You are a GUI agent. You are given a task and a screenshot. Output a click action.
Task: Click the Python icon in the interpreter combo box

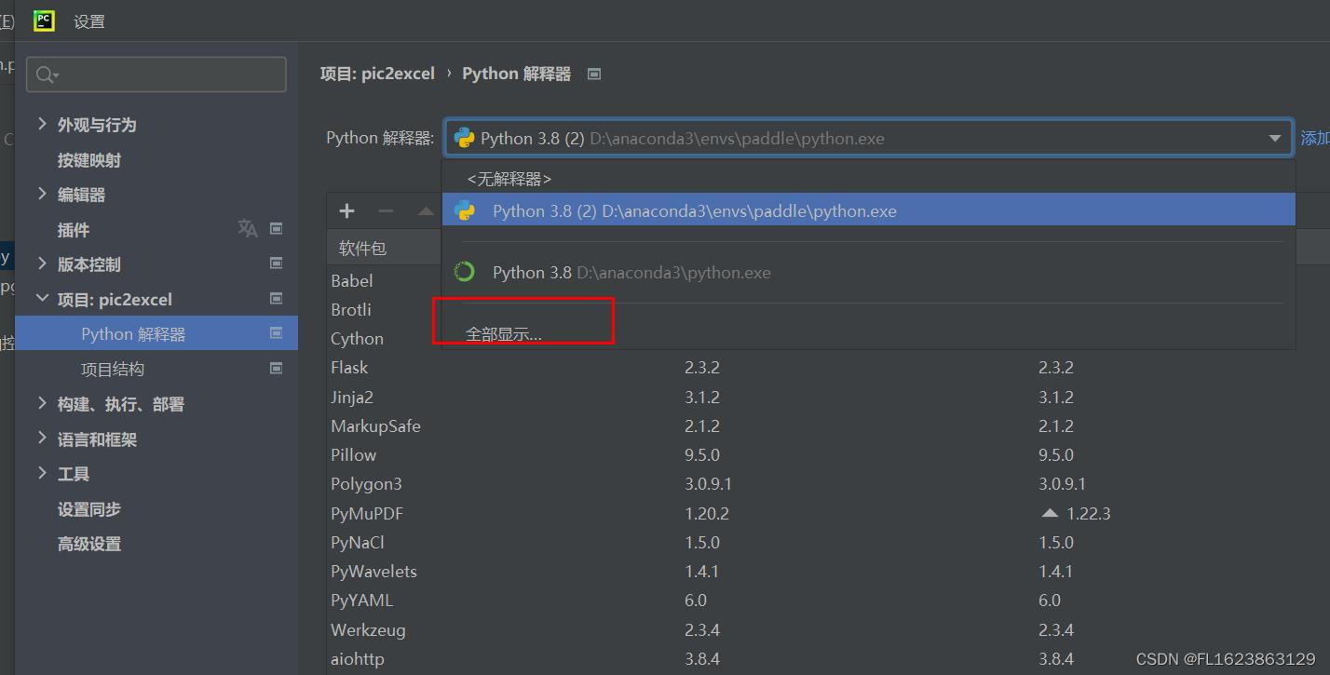[464, 138]
